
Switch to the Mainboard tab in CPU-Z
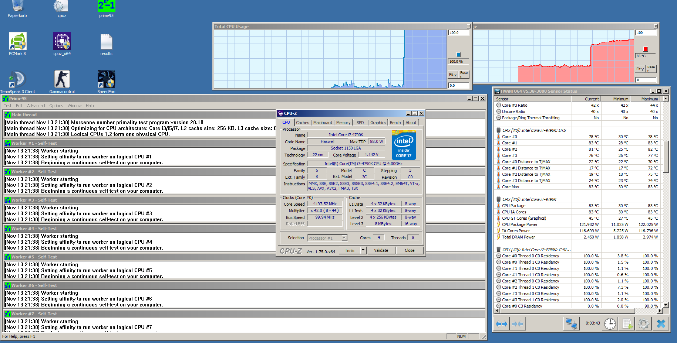[x=323, y=123]
